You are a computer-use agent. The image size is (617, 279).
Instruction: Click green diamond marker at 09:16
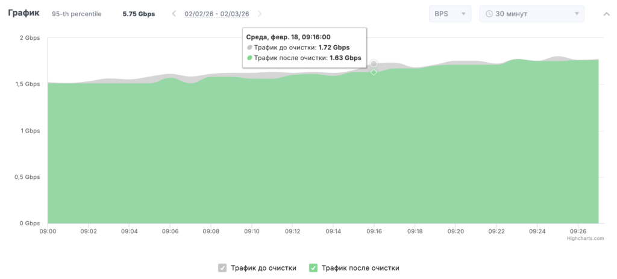tap(374, 72)
